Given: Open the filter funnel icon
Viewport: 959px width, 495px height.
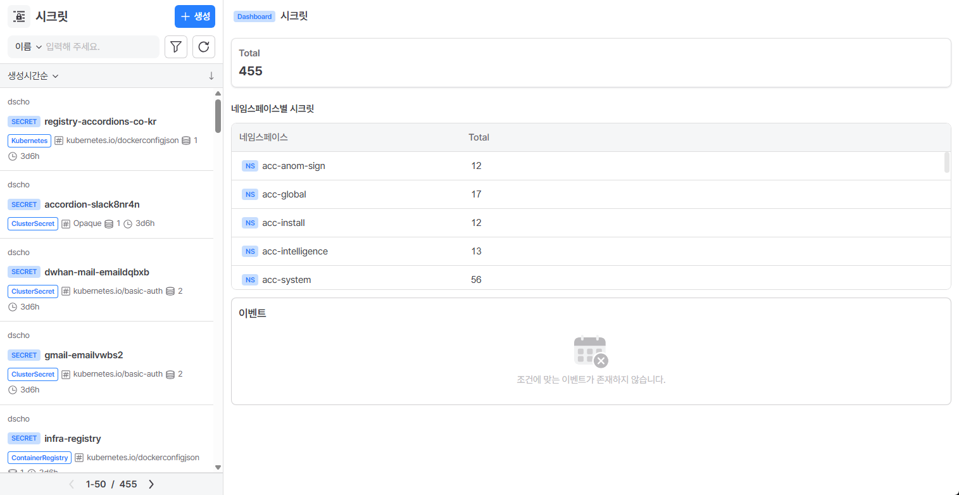Looking at the screenshot, I should [176, 47].
